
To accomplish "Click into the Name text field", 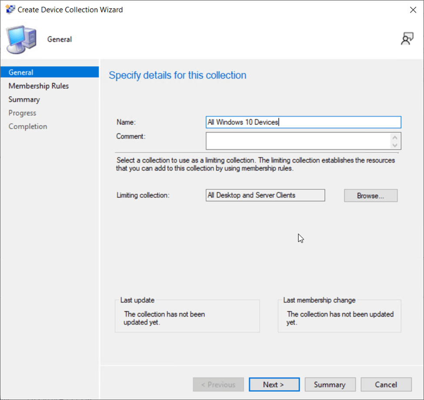I will click(303, 122).
